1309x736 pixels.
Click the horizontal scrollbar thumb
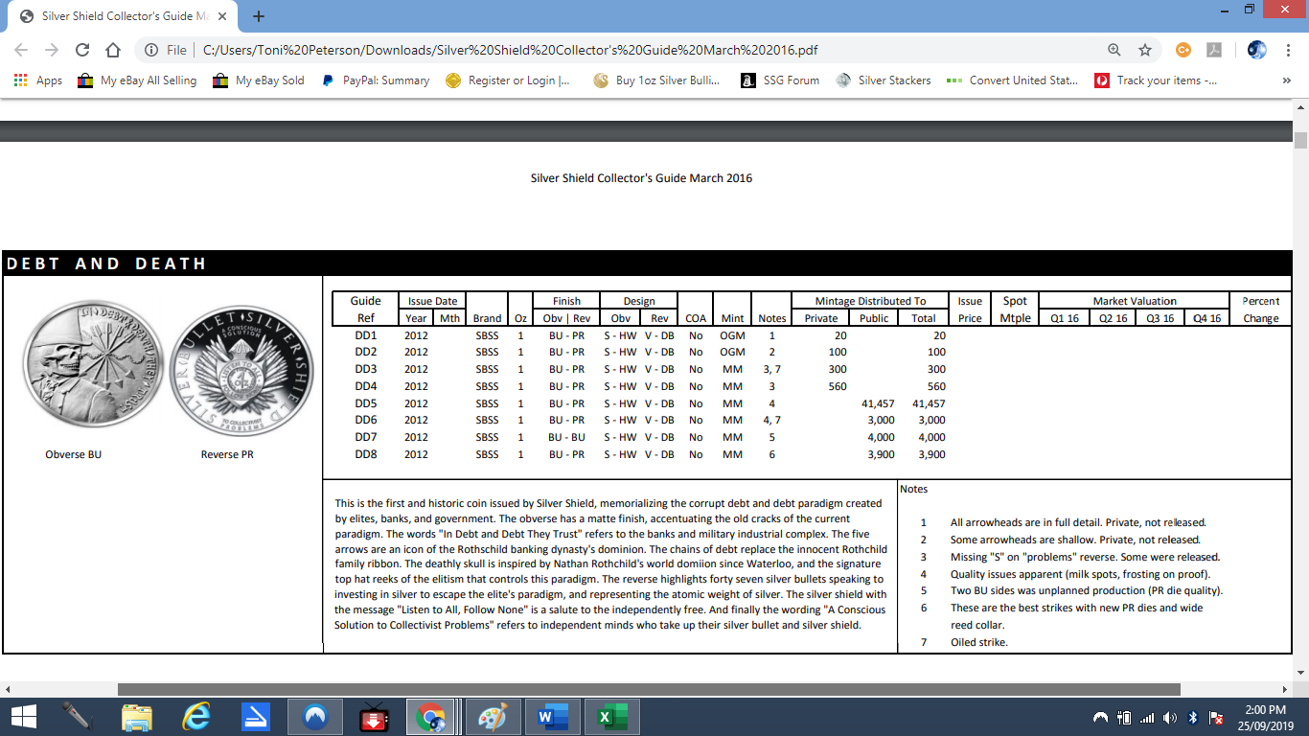pos(648,689)
